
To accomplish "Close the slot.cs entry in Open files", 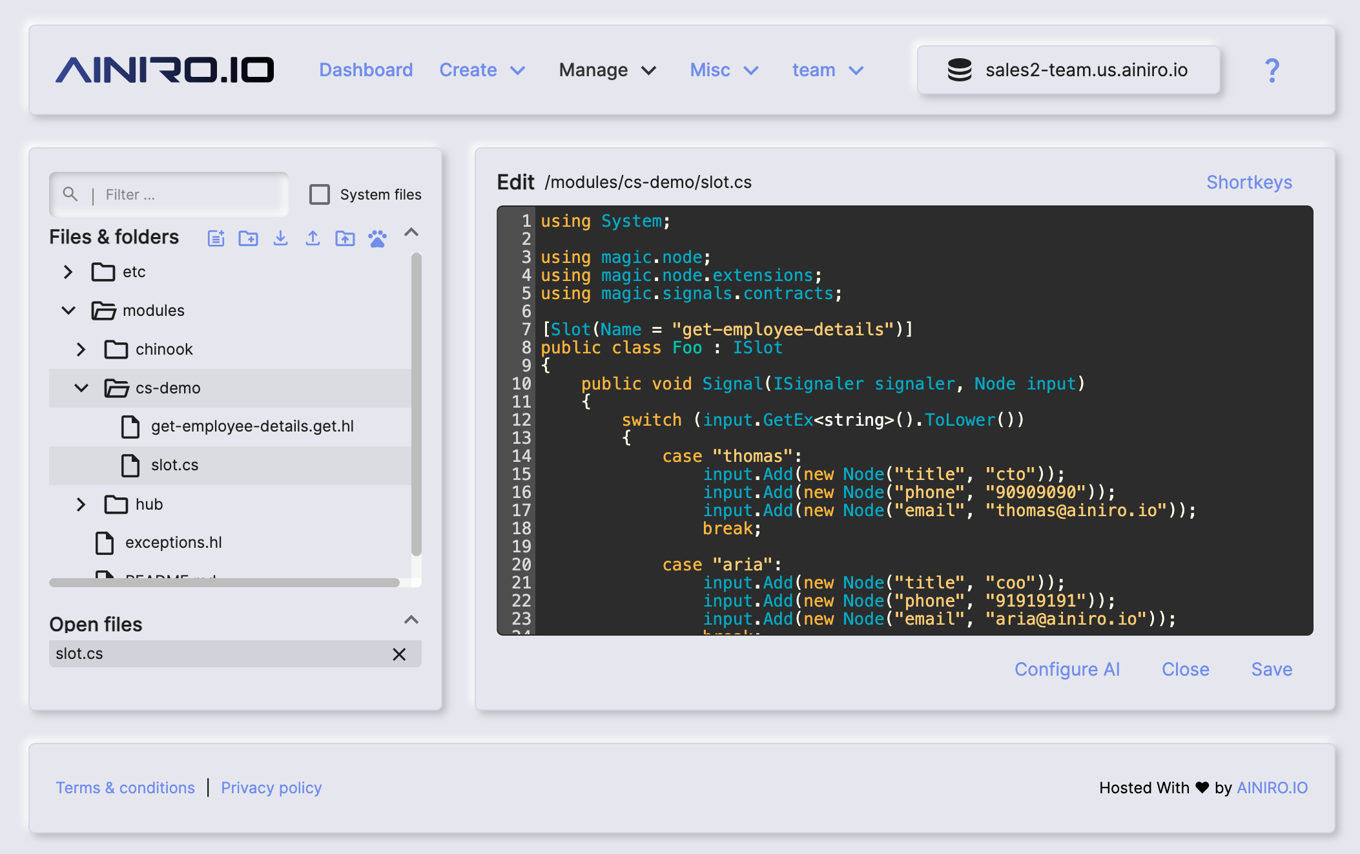I will tap(399, 654).
